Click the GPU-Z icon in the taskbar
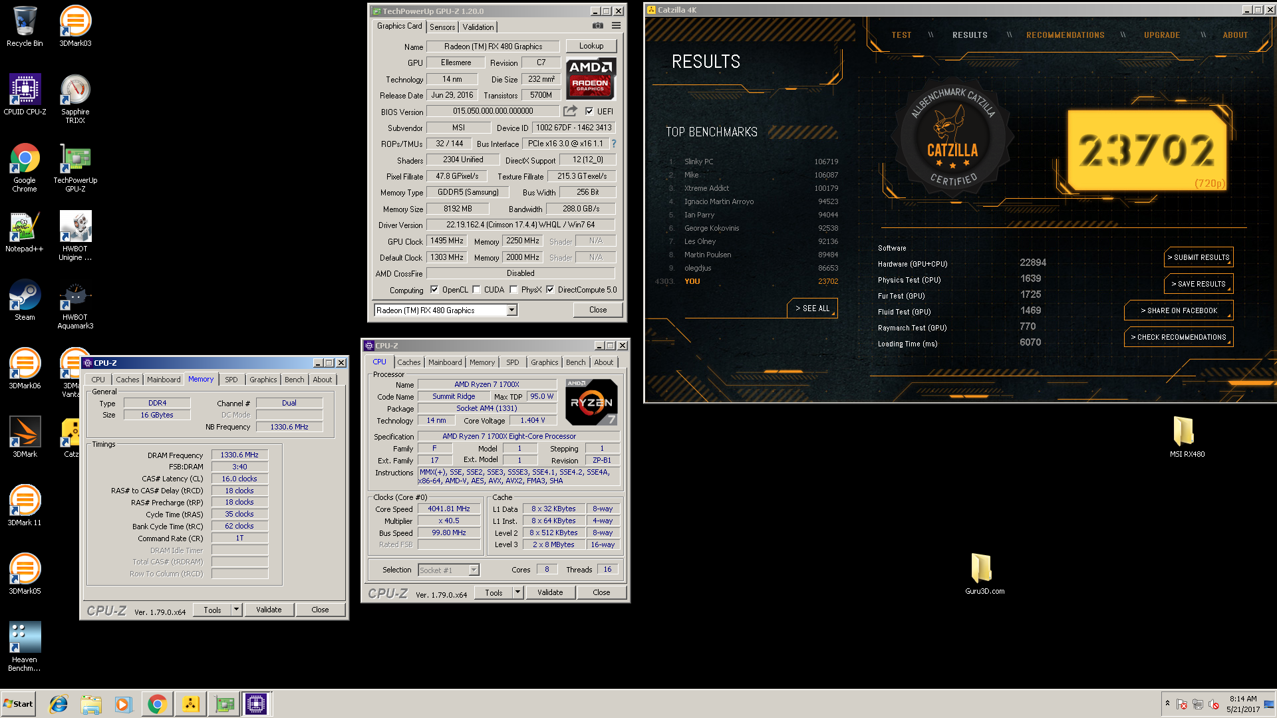 (x=224, y=704)
